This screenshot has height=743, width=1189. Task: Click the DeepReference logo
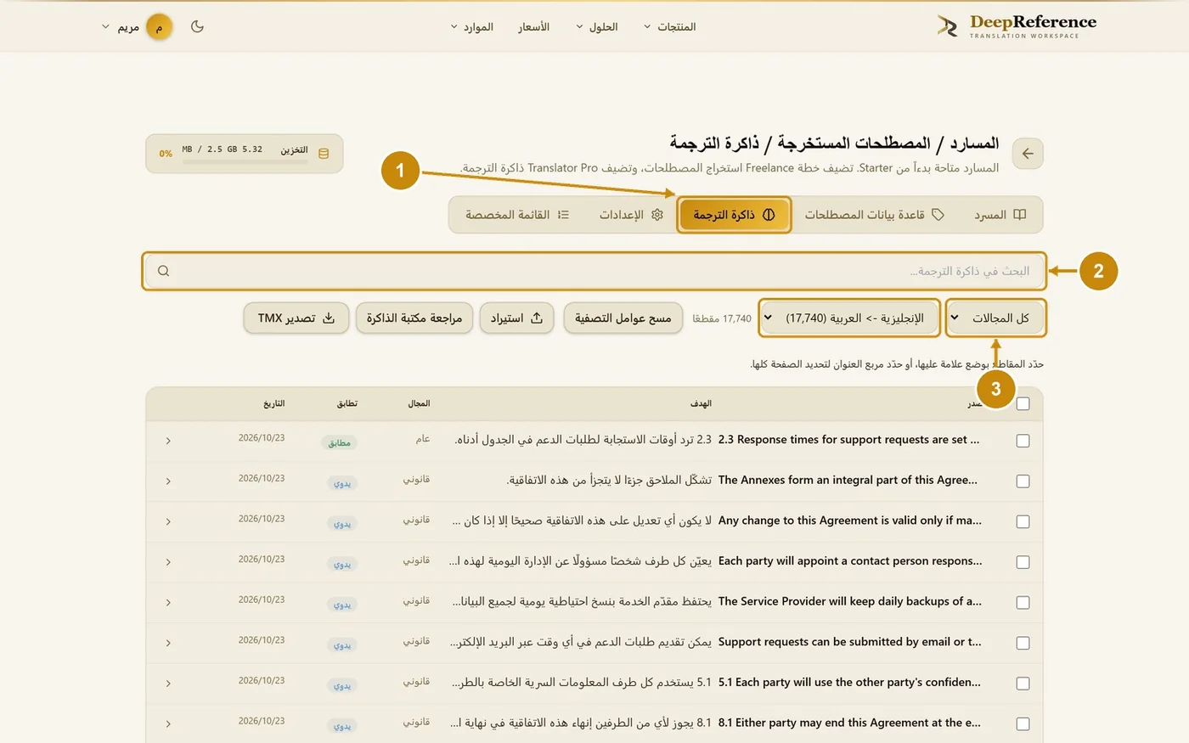[1017, 26]
